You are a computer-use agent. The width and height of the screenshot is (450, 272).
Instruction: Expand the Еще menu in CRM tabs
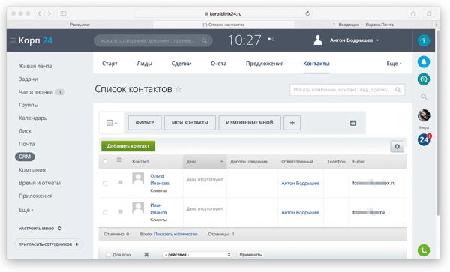click(394, 64)
